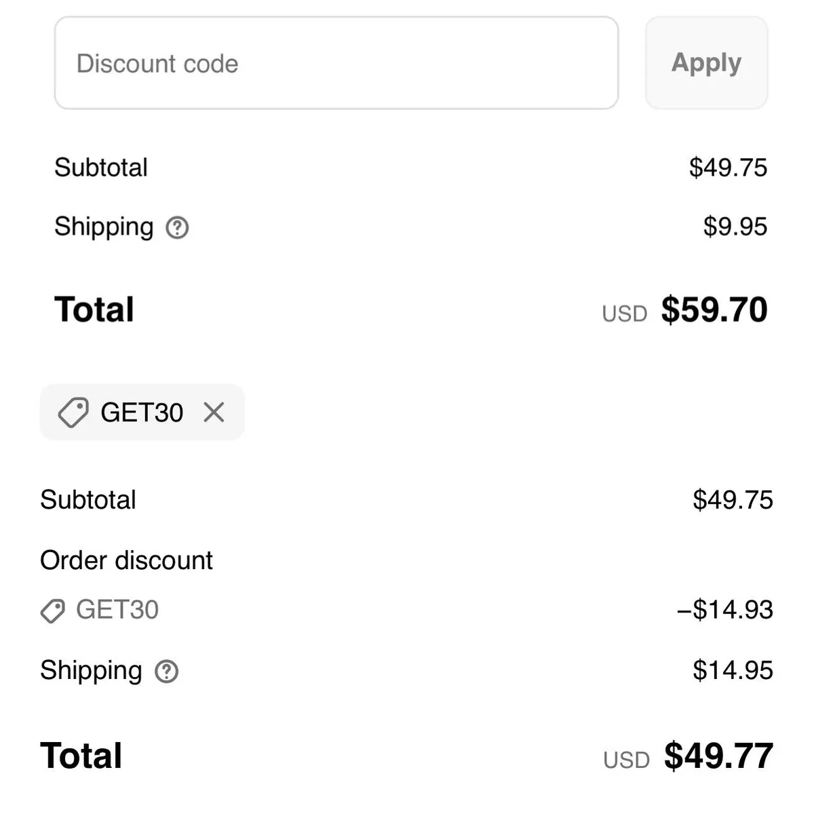
Task: Click the final Total $49.77
Action: (718, 754)
